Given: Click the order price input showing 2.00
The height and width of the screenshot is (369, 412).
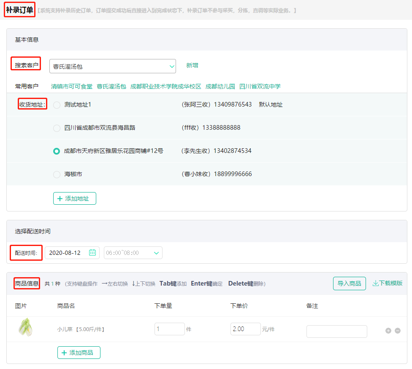Looking at the screenshot, I should (246, 329).
